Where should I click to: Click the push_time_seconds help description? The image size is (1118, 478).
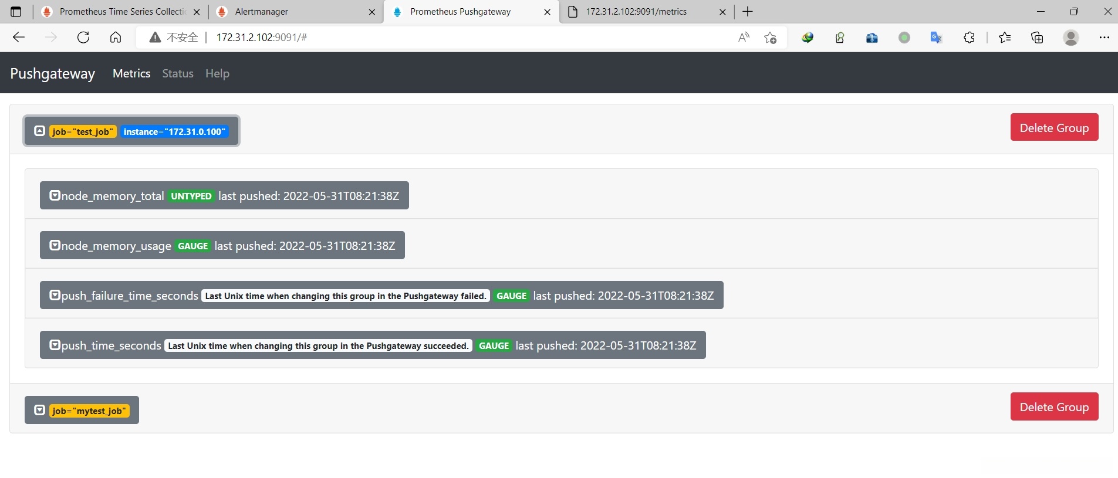(318, 345)
